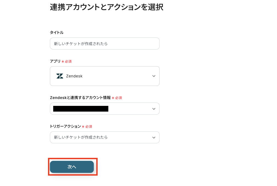The image size is (277, 186).
Task: Open the トリガーアクション dropdown
Action: [105, 137]
